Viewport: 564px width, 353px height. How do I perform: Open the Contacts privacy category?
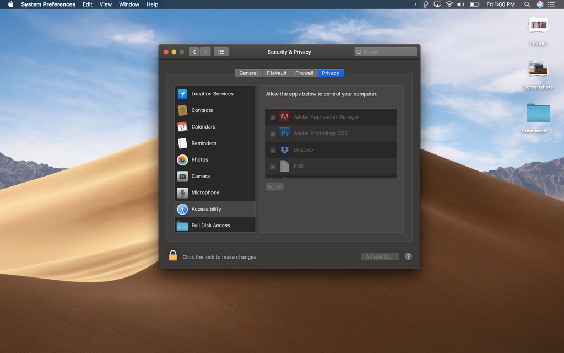click(202, 110)
